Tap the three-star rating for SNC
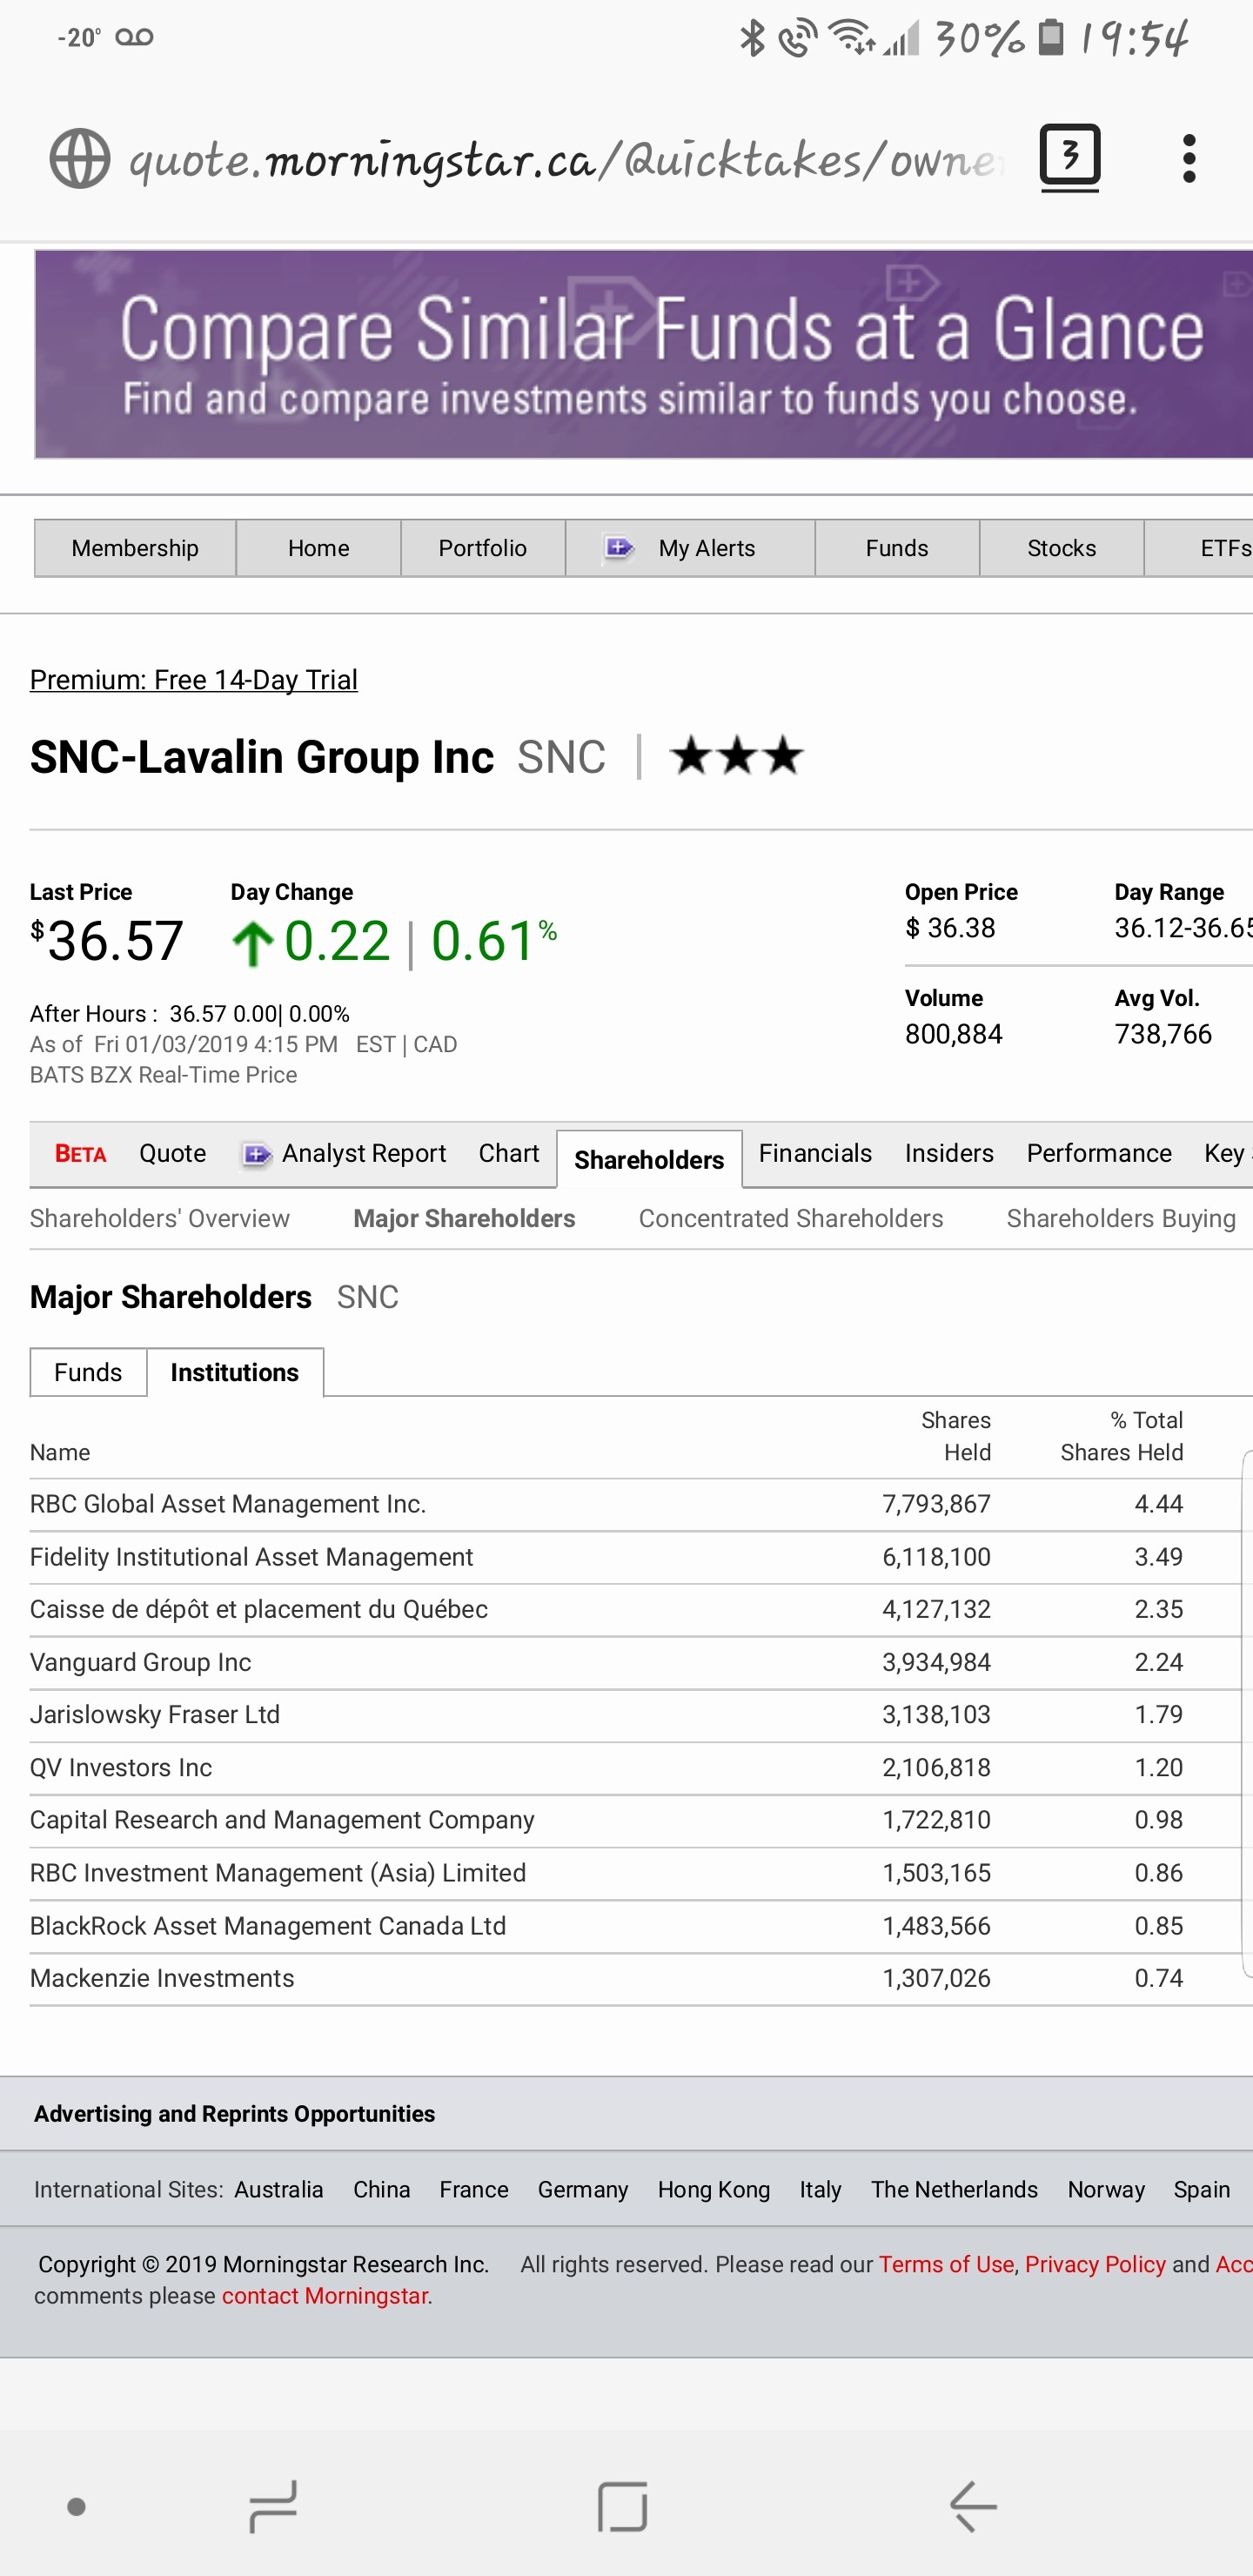Screen dimensions: 1253x2576 [737, 756]
